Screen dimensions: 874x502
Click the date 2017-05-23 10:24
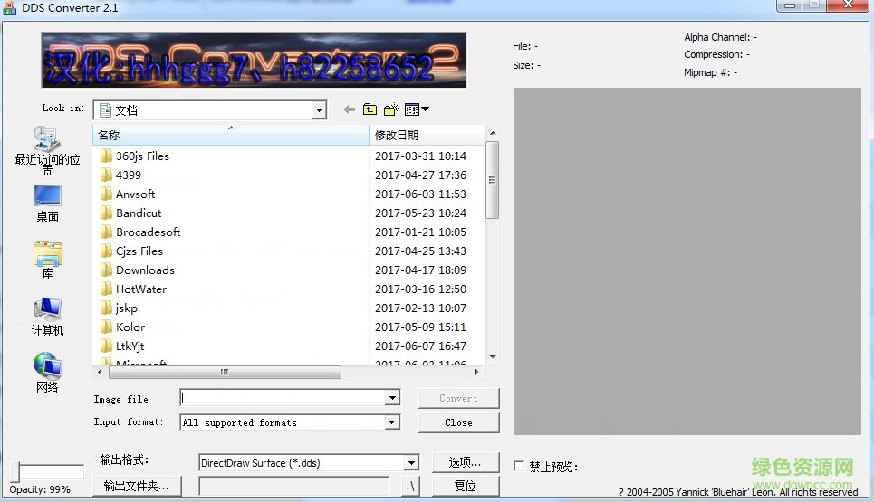(420, 213)
